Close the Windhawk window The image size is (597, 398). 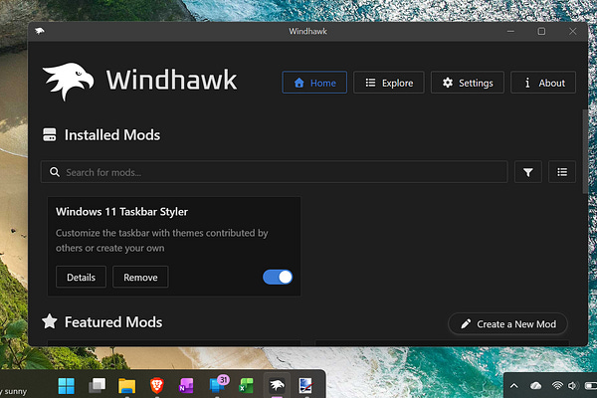(573, 31)
